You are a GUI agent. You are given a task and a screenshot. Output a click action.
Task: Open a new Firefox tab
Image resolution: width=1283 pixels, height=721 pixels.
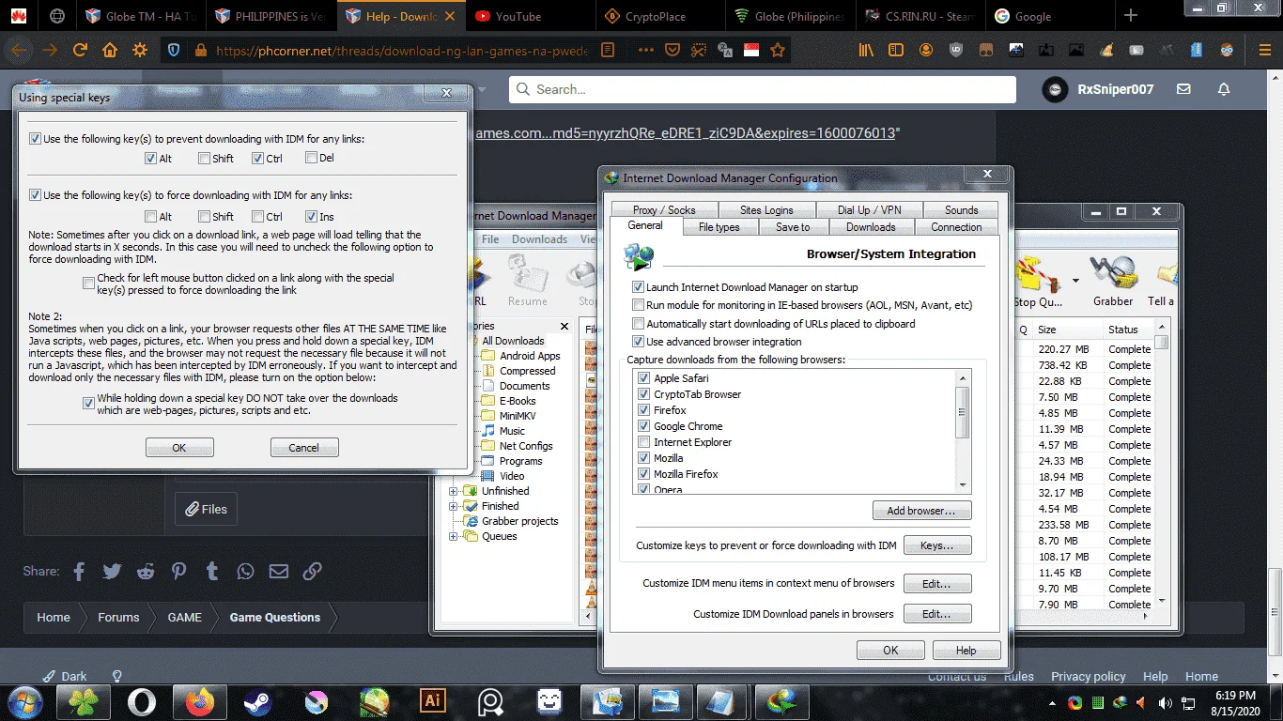pyautogui.click(x=1131, y=16)
